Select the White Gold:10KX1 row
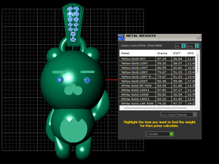This screenshot has width=219, height=164. [157, 90]
